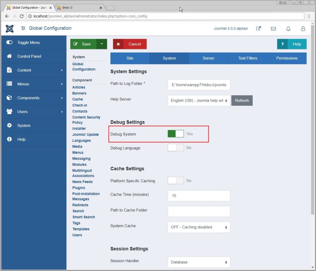
Task: Click Toggle Menu switch icon
Action: click(9, 42)
